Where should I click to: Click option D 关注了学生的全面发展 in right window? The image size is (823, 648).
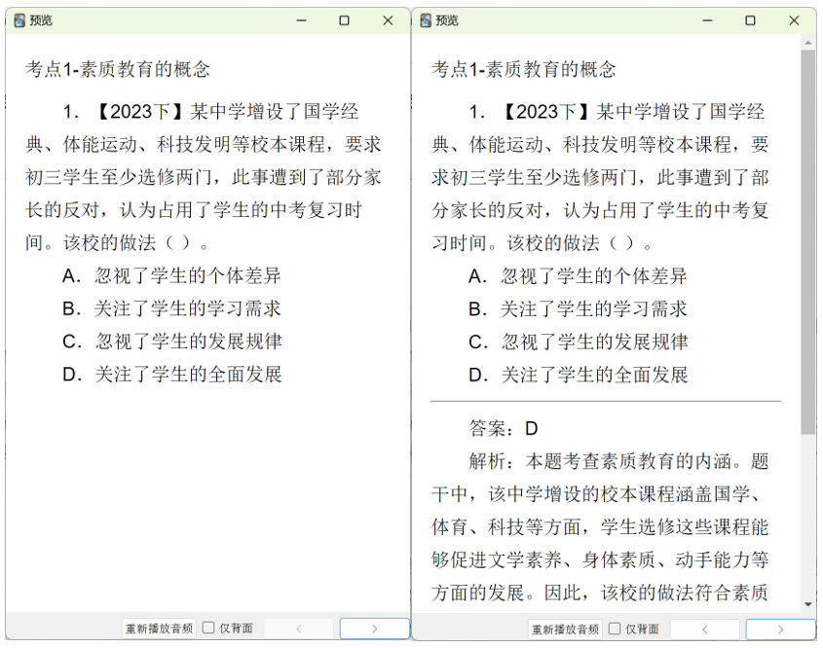click(578, 375)
